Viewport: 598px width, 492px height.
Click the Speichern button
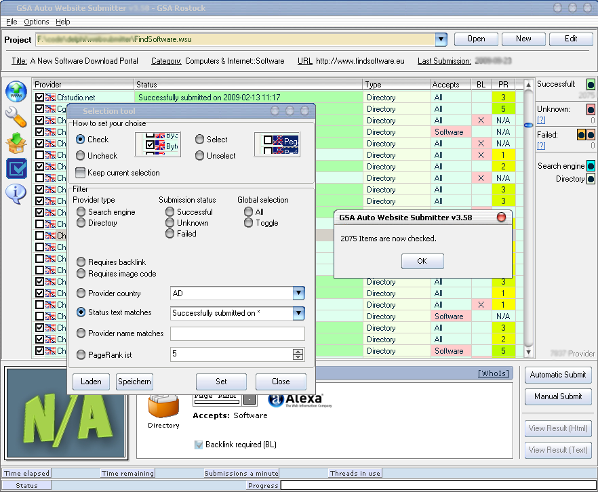point(134,382)
